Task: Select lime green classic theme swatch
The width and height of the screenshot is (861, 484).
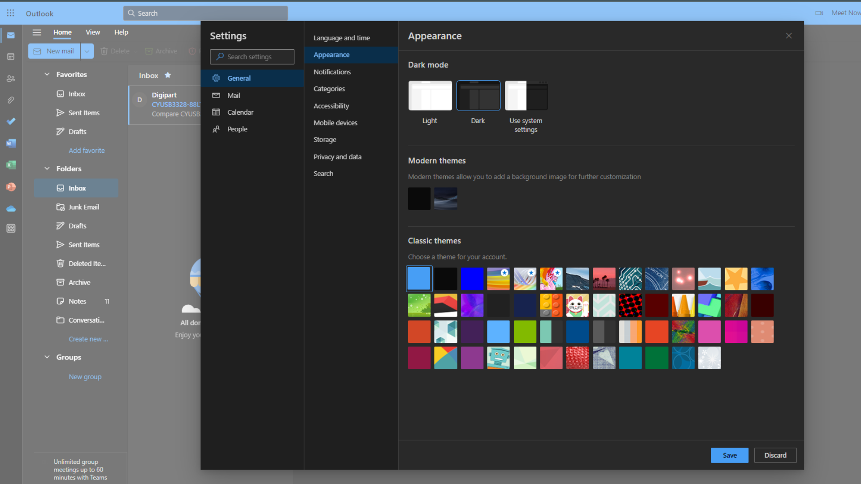Action: [525, 332]
